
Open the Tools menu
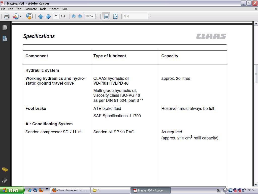[43, 9]
